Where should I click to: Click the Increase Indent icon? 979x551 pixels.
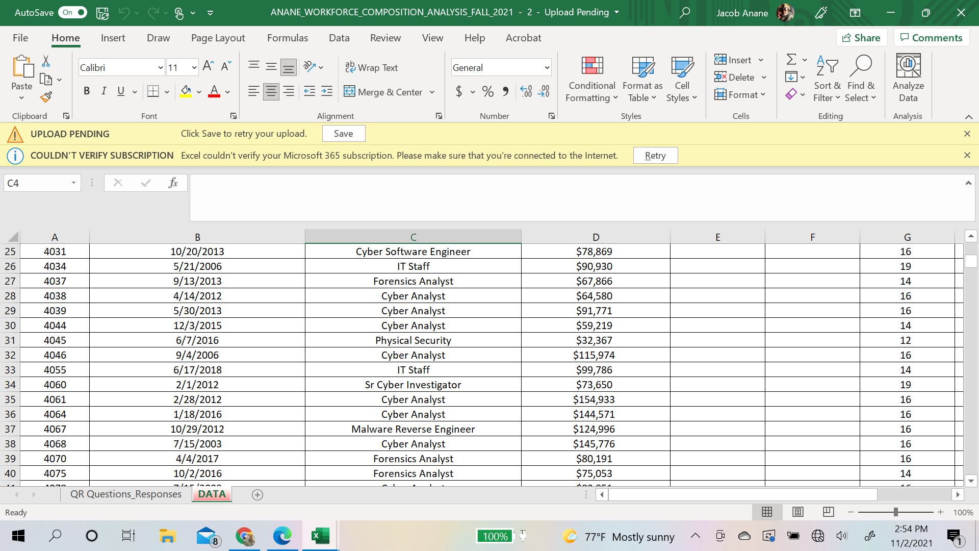(327, 91)
